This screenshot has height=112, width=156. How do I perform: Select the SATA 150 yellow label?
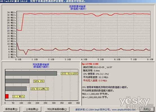click(39, 81)
